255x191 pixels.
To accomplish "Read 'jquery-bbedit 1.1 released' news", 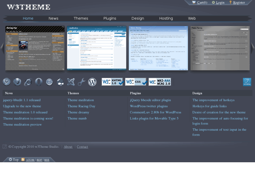I will (x=22, y=100).
